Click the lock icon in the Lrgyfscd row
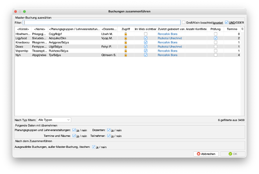The image size is (259, 174). point(126,38)
